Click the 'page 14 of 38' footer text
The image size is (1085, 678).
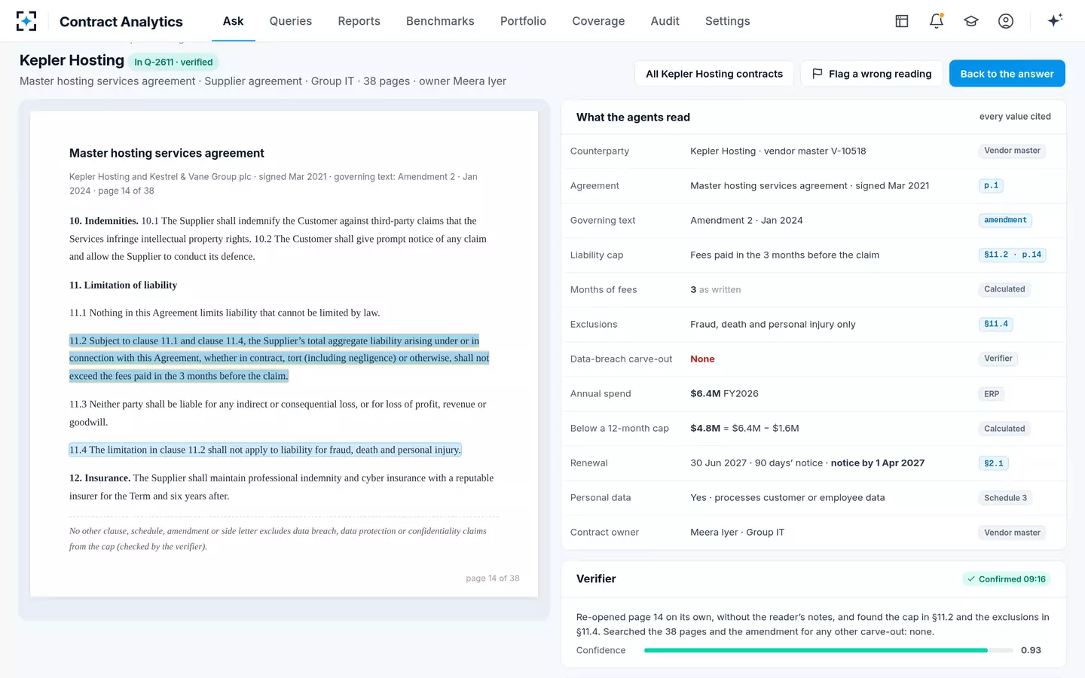(x=493, y=579)
